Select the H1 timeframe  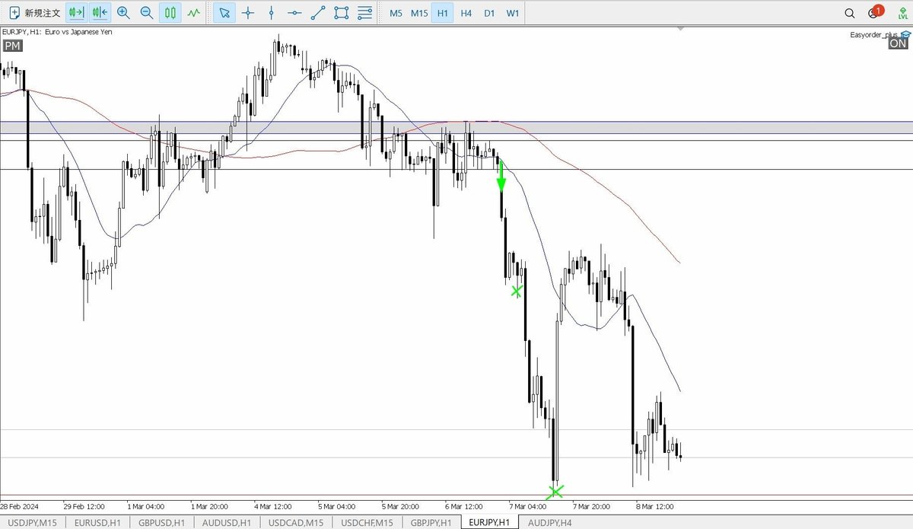coord(443,13)
